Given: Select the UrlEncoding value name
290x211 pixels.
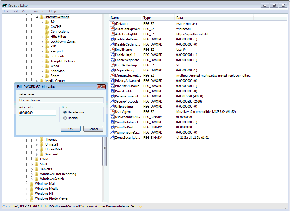Looking at the screenshot, I should (124, 107).
